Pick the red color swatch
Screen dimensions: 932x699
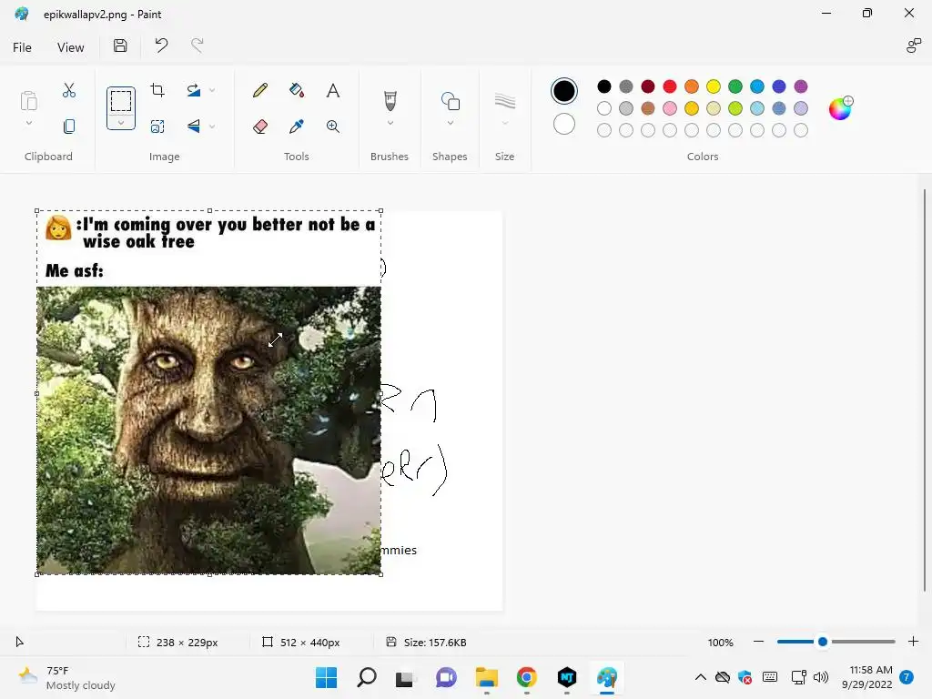click(x=669, y=86)
